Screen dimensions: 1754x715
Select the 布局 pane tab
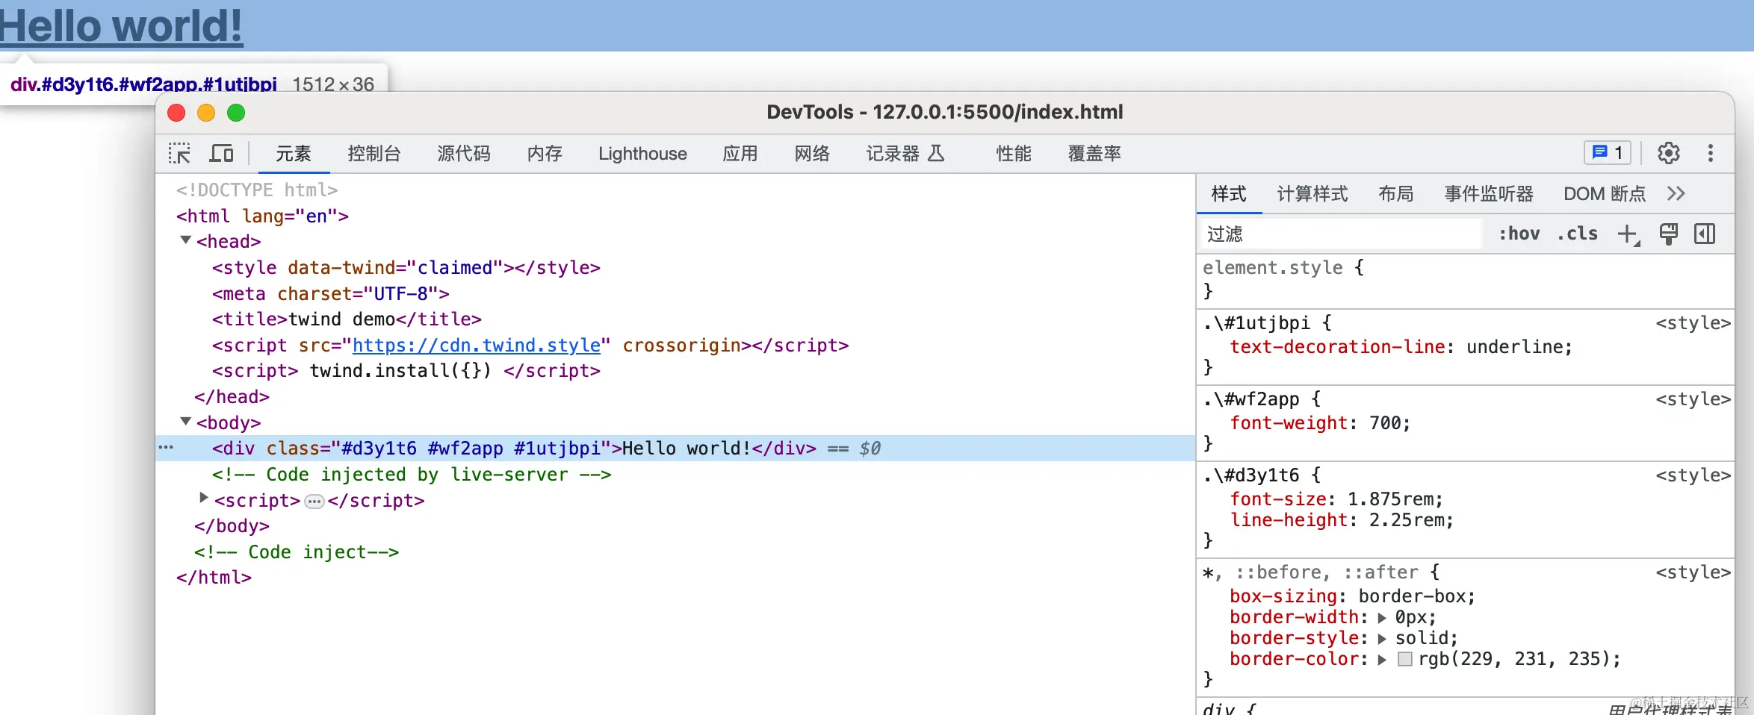[x=1396, y=194]
